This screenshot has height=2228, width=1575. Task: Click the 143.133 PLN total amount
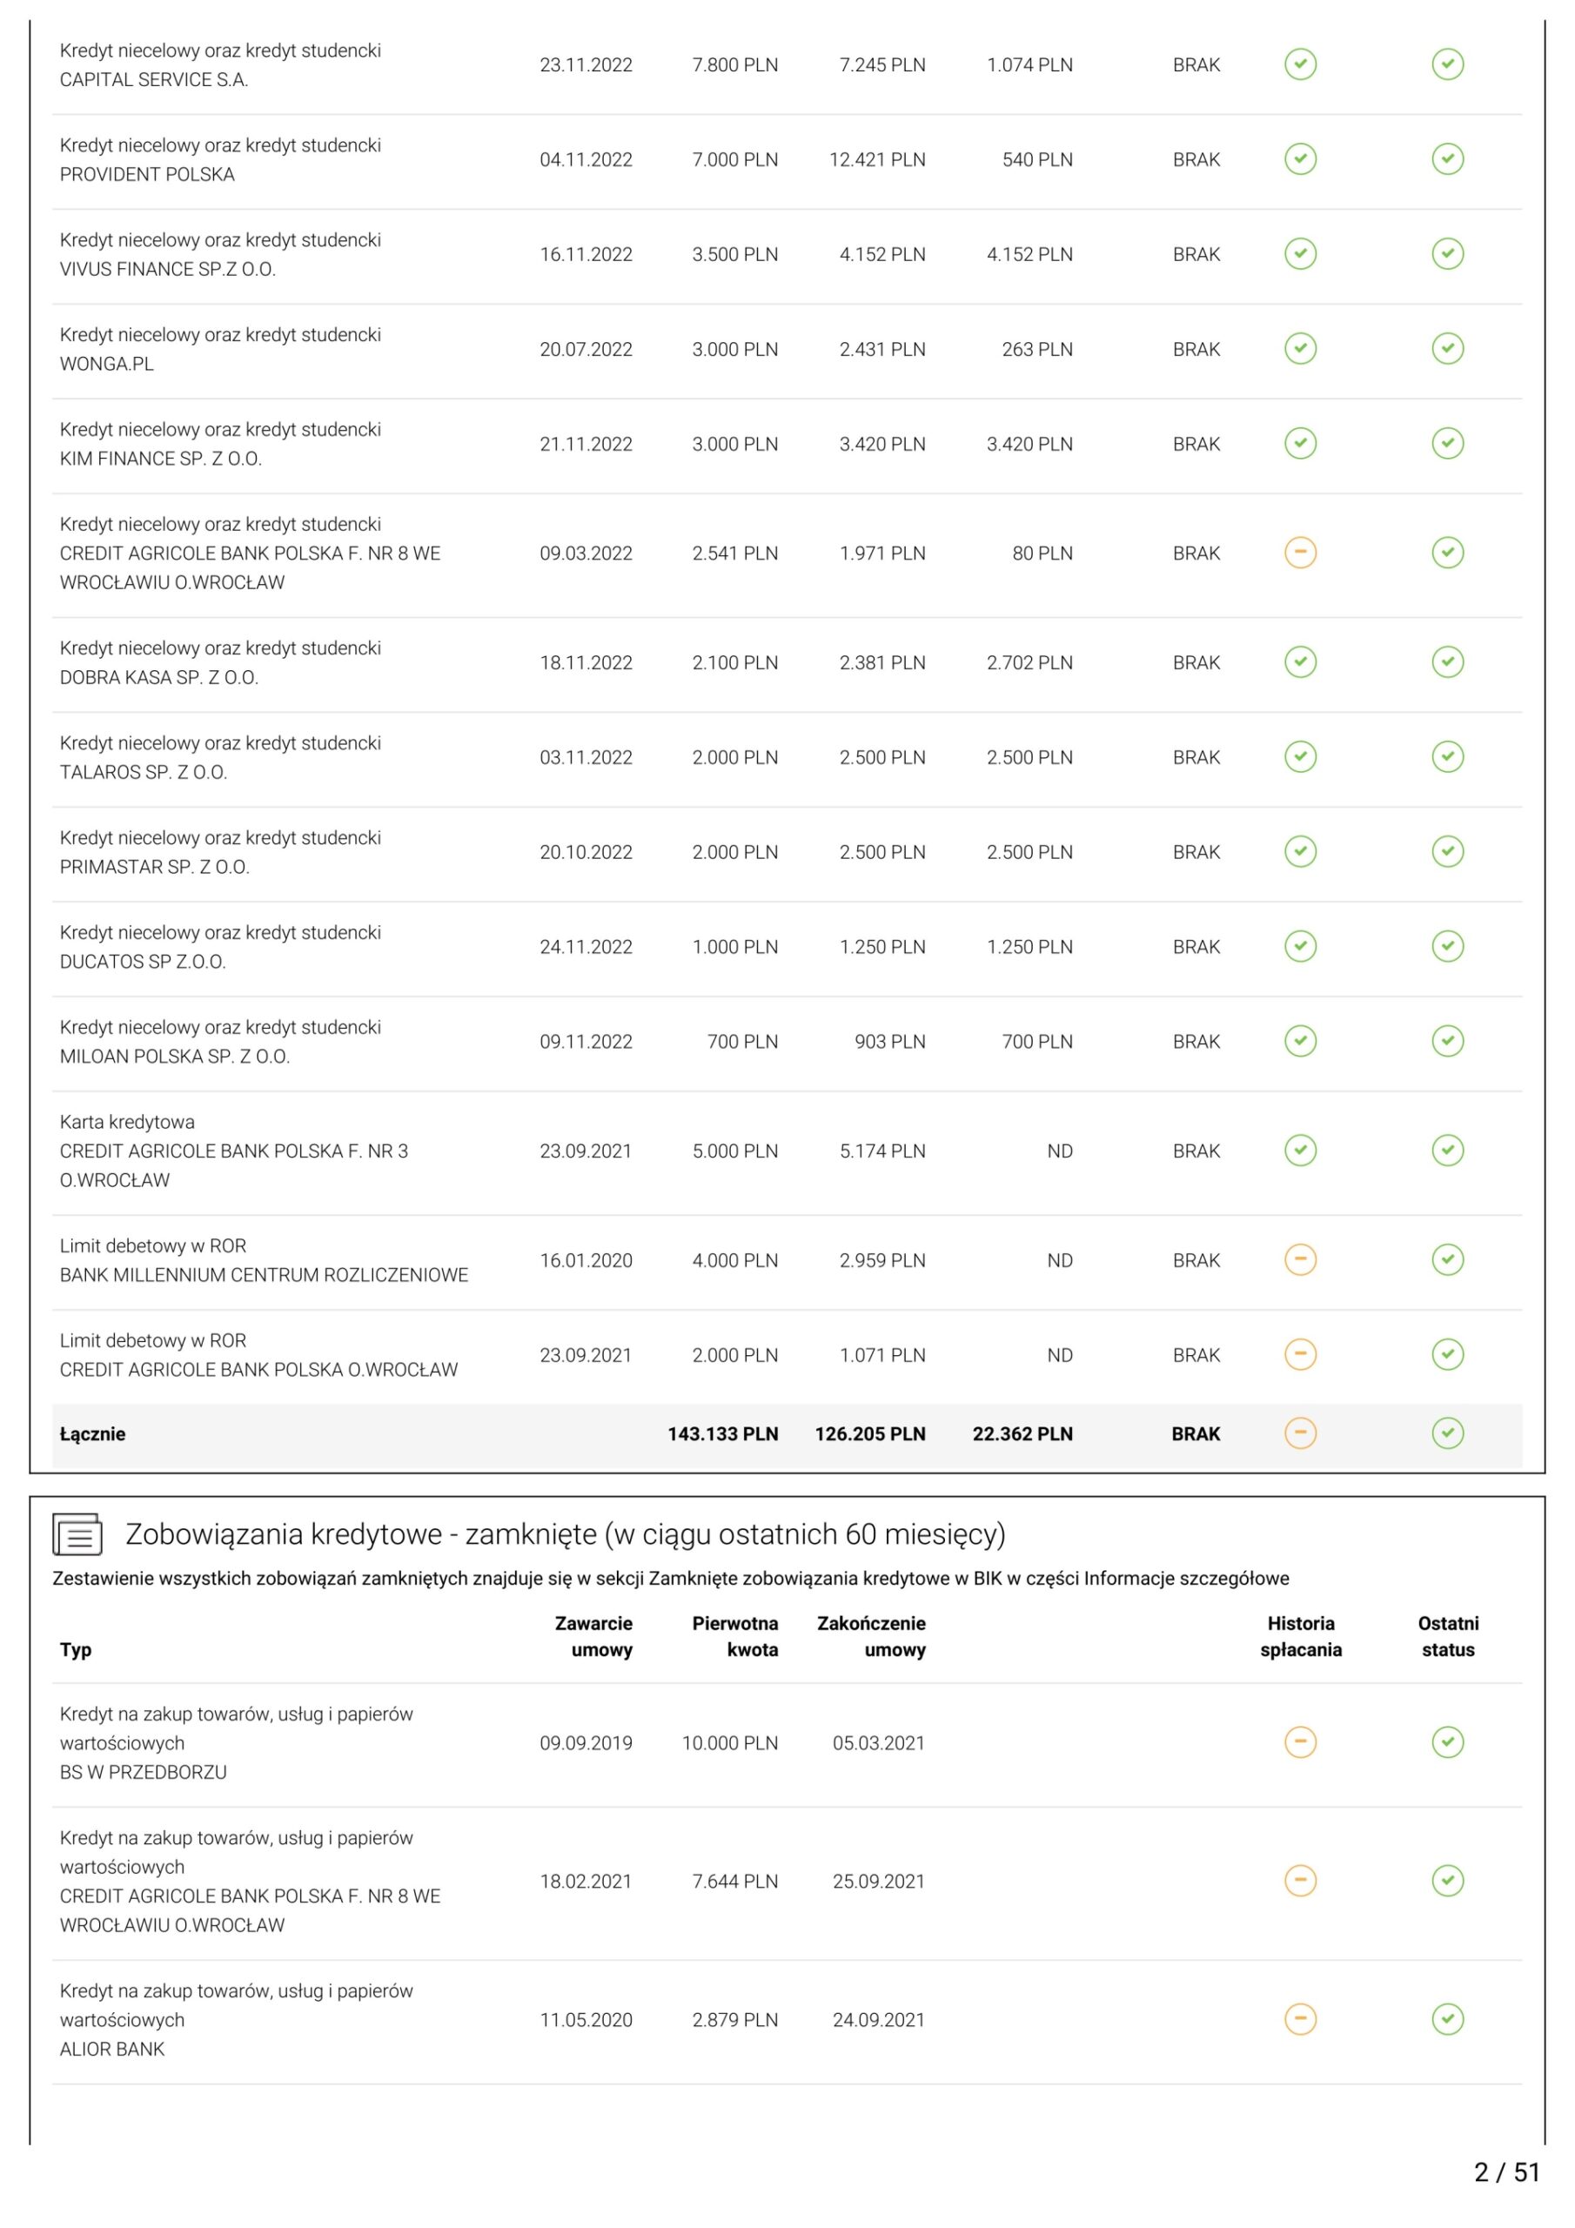pos(723,1434)
